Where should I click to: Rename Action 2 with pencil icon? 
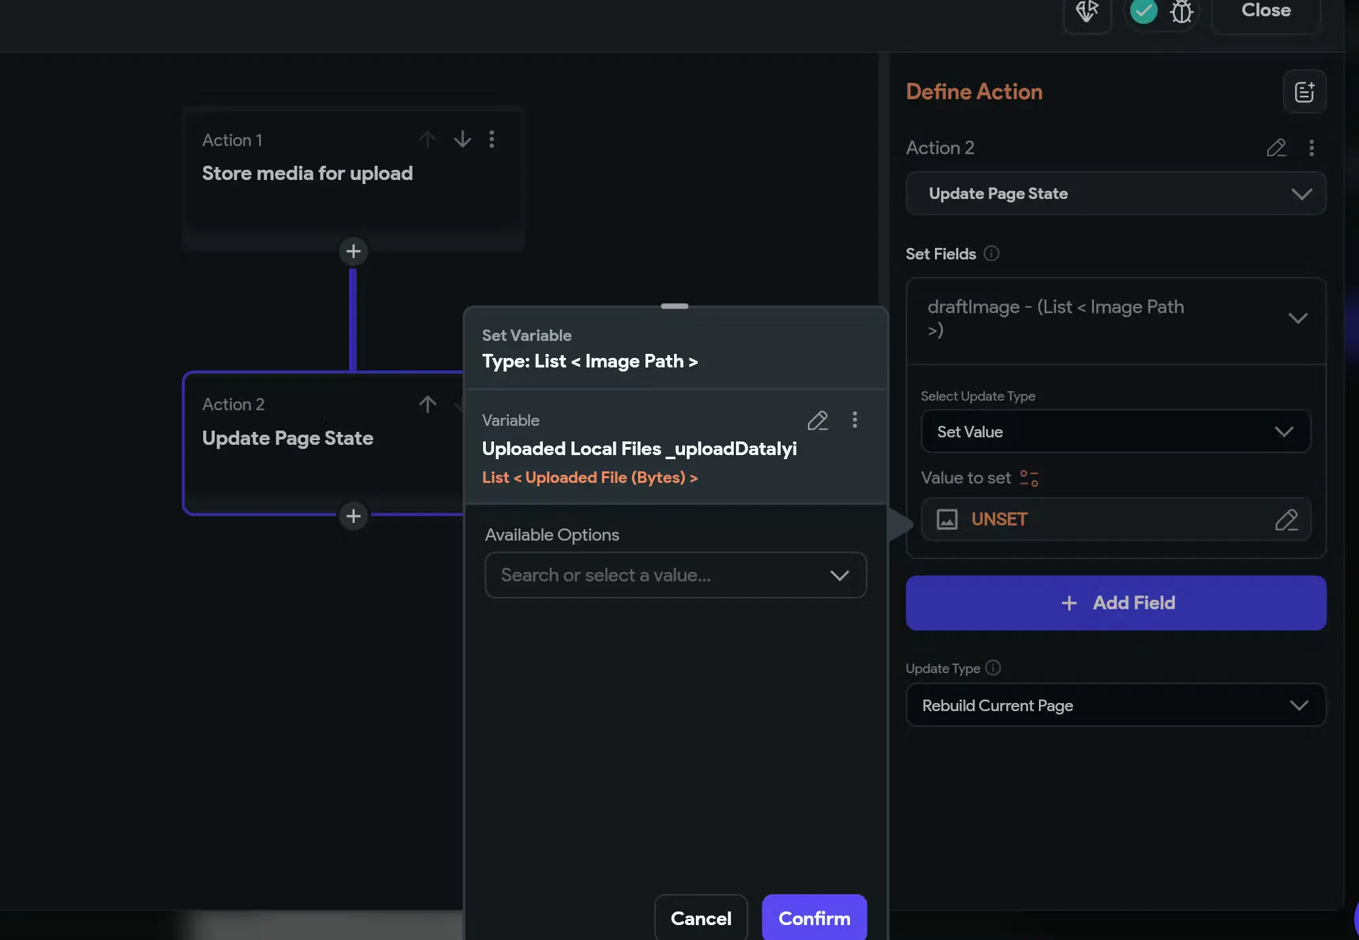click(1276, 147)
